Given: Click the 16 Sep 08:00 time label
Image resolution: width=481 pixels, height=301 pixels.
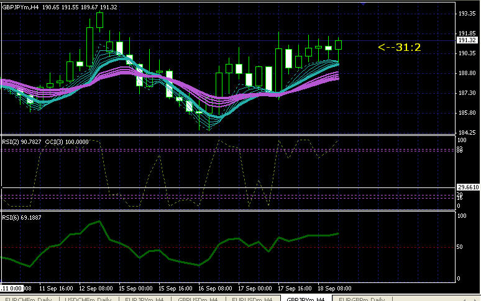Looking at the screenshot, I should [215, 289].
